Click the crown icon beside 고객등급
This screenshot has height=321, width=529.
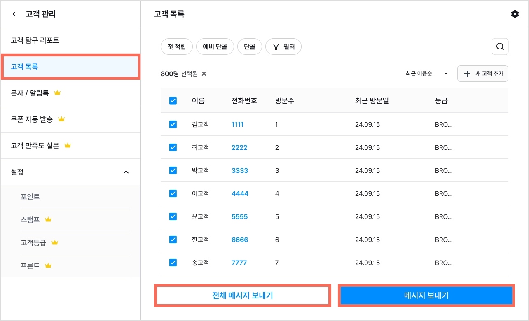click(55, 243)
